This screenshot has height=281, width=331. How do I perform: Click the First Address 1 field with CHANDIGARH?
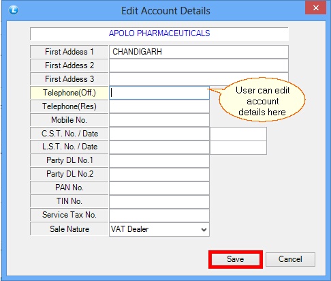click(199, 52)
